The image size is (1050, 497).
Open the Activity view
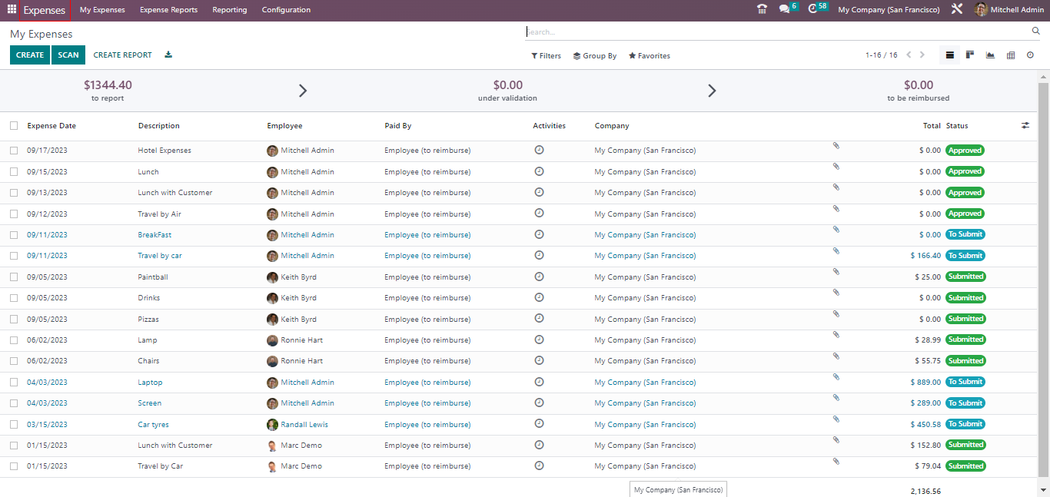tap(1030, 55)
